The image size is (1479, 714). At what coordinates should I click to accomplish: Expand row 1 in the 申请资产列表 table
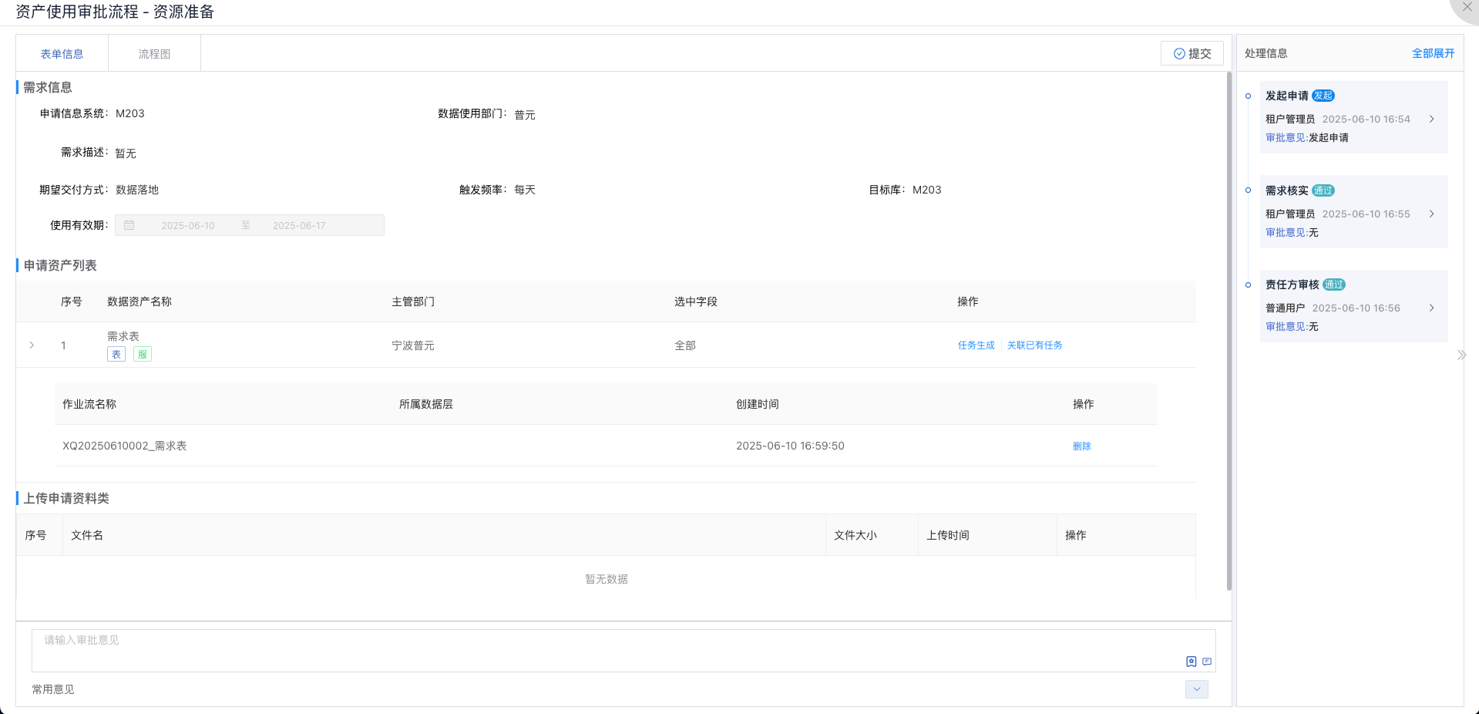pyautogui.click(x=32, y=345)
